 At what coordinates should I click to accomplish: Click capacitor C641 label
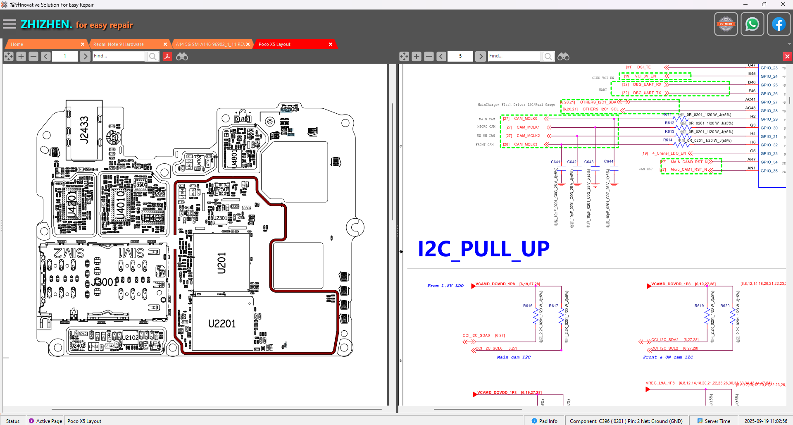[555, 162]
